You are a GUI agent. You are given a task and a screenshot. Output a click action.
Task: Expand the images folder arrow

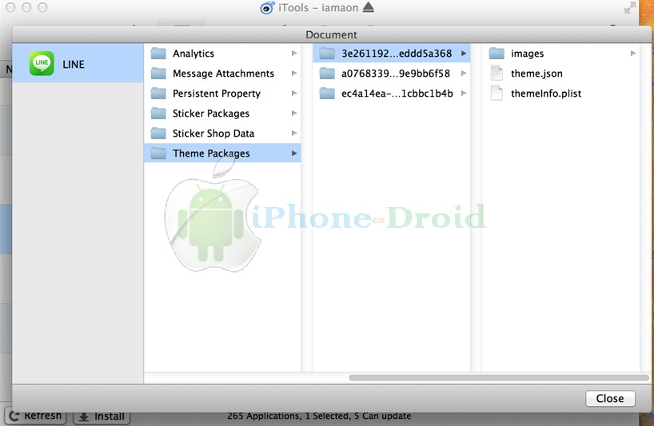633,54
